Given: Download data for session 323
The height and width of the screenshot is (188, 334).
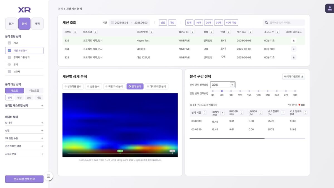Looking at the screenshot, I should point(294,57).
